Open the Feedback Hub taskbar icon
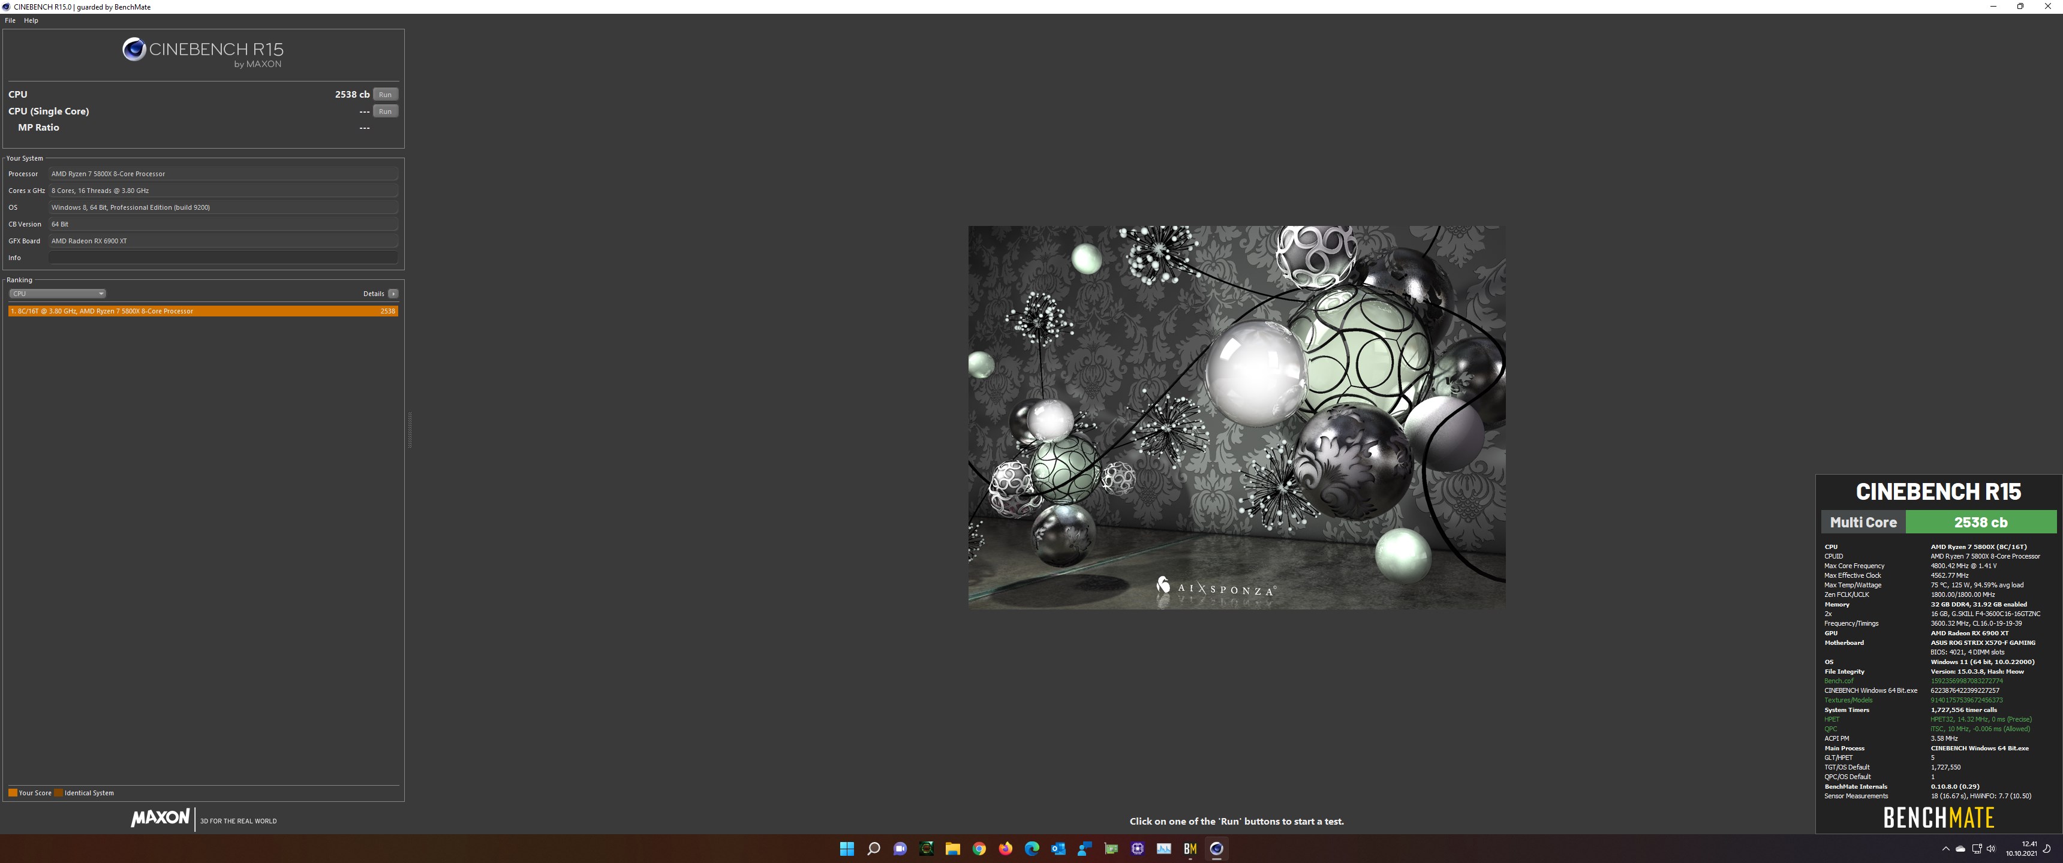The height and width of the screenshot is (863, 2063). pos(1084,849)
